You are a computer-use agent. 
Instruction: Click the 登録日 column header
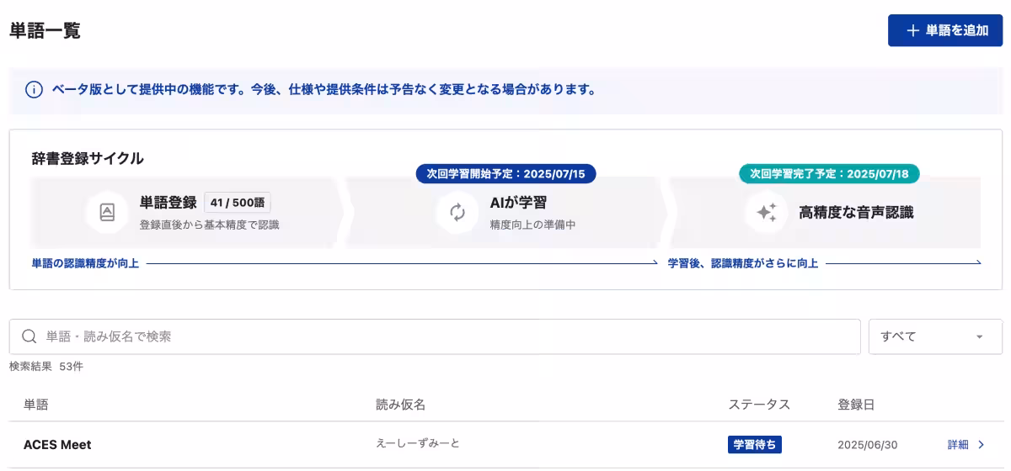click(x=855, y=405)
